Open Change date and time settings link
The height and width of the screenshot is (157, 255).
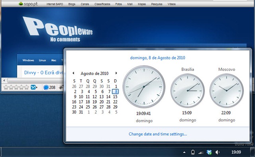click(158, 134)
